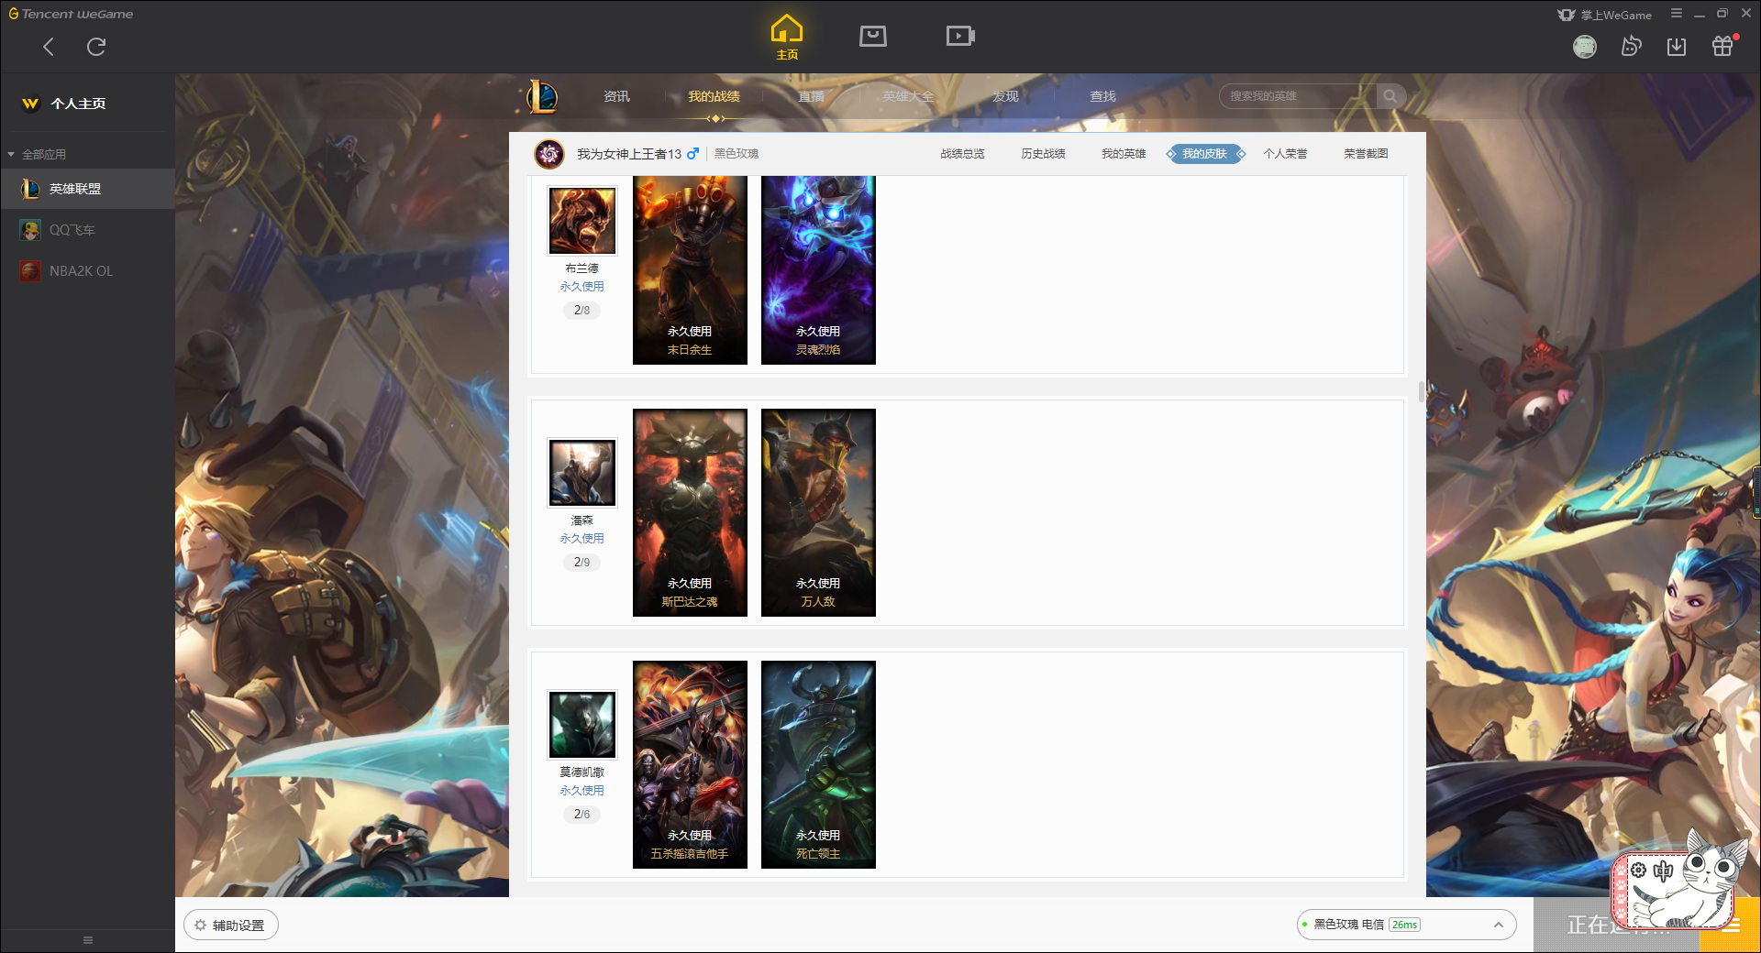Click summoner name 我为女神上王者13

pyautogui.click(x=629, y=154)
